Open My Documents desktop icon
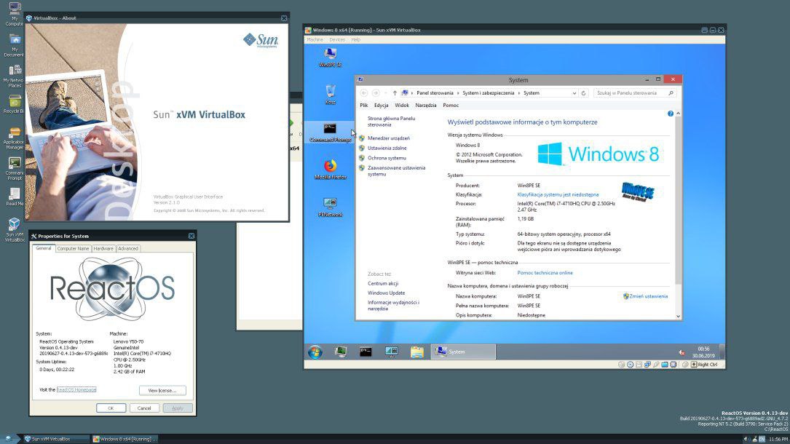790x444 pixels. tap(14, 45)
